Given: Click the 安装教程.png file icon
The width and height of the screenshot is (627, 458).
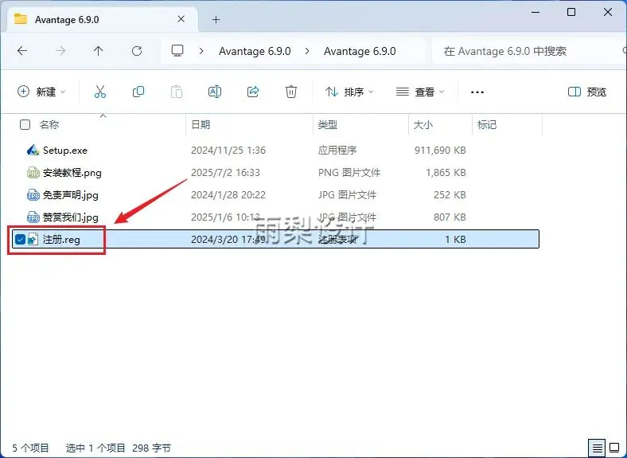Looking at the screenshot, I should tap(33, 173).
